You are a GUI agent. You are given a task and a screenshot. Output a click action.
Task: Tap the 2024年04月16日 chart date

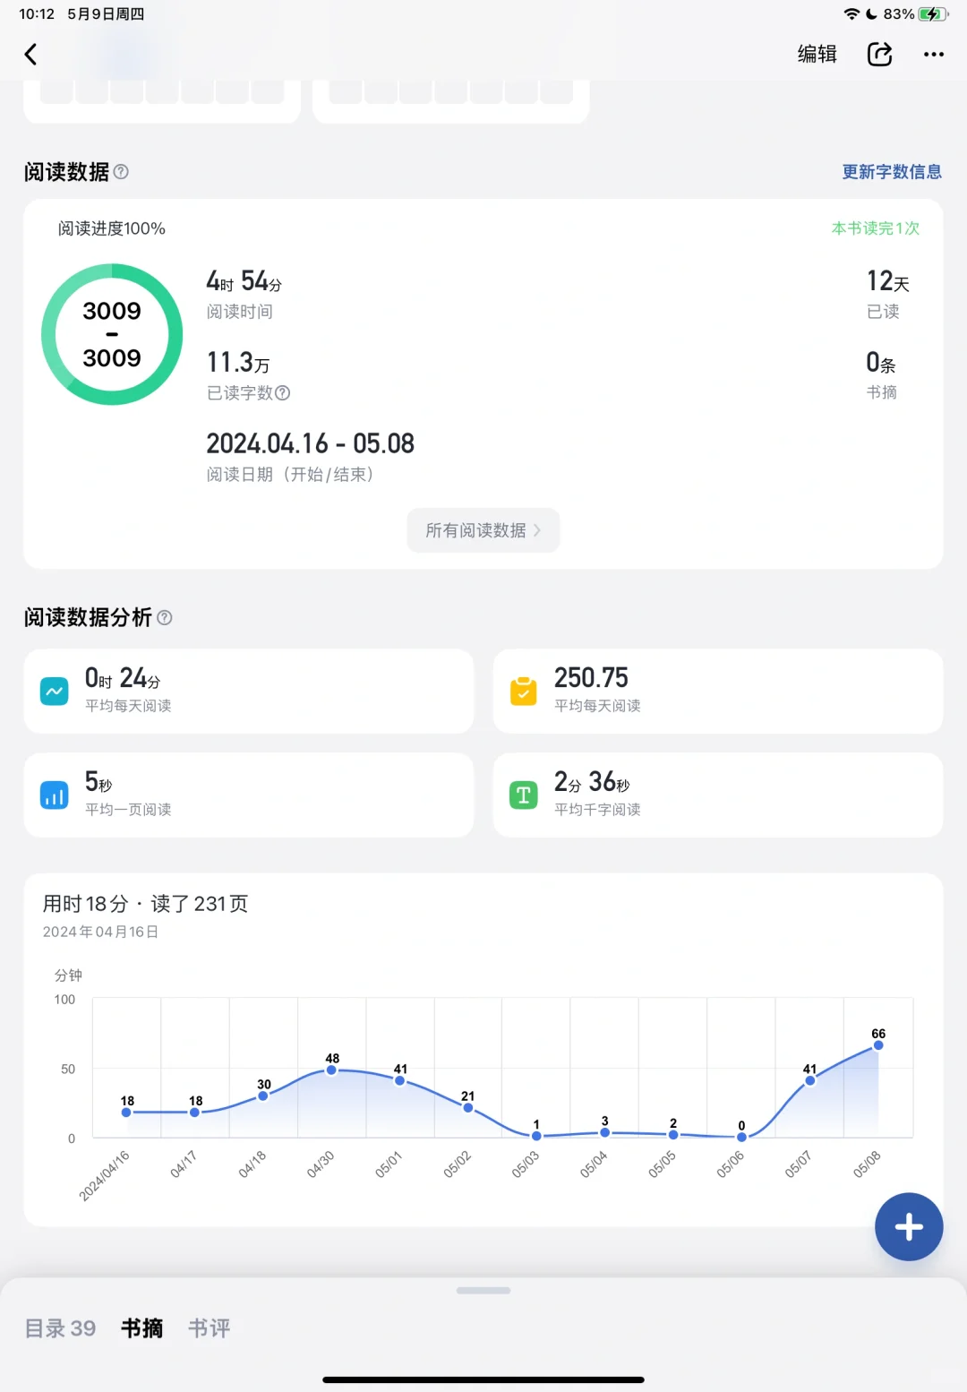tap(101, 932)
